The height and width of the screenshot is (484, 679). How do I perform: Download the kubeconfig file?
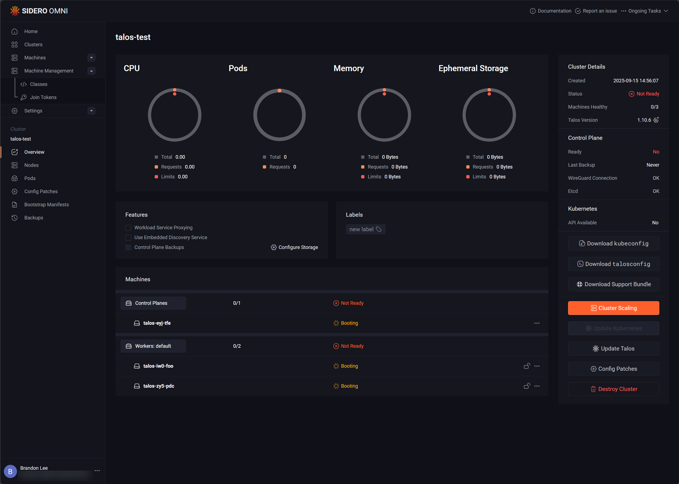tap(613, 243)
